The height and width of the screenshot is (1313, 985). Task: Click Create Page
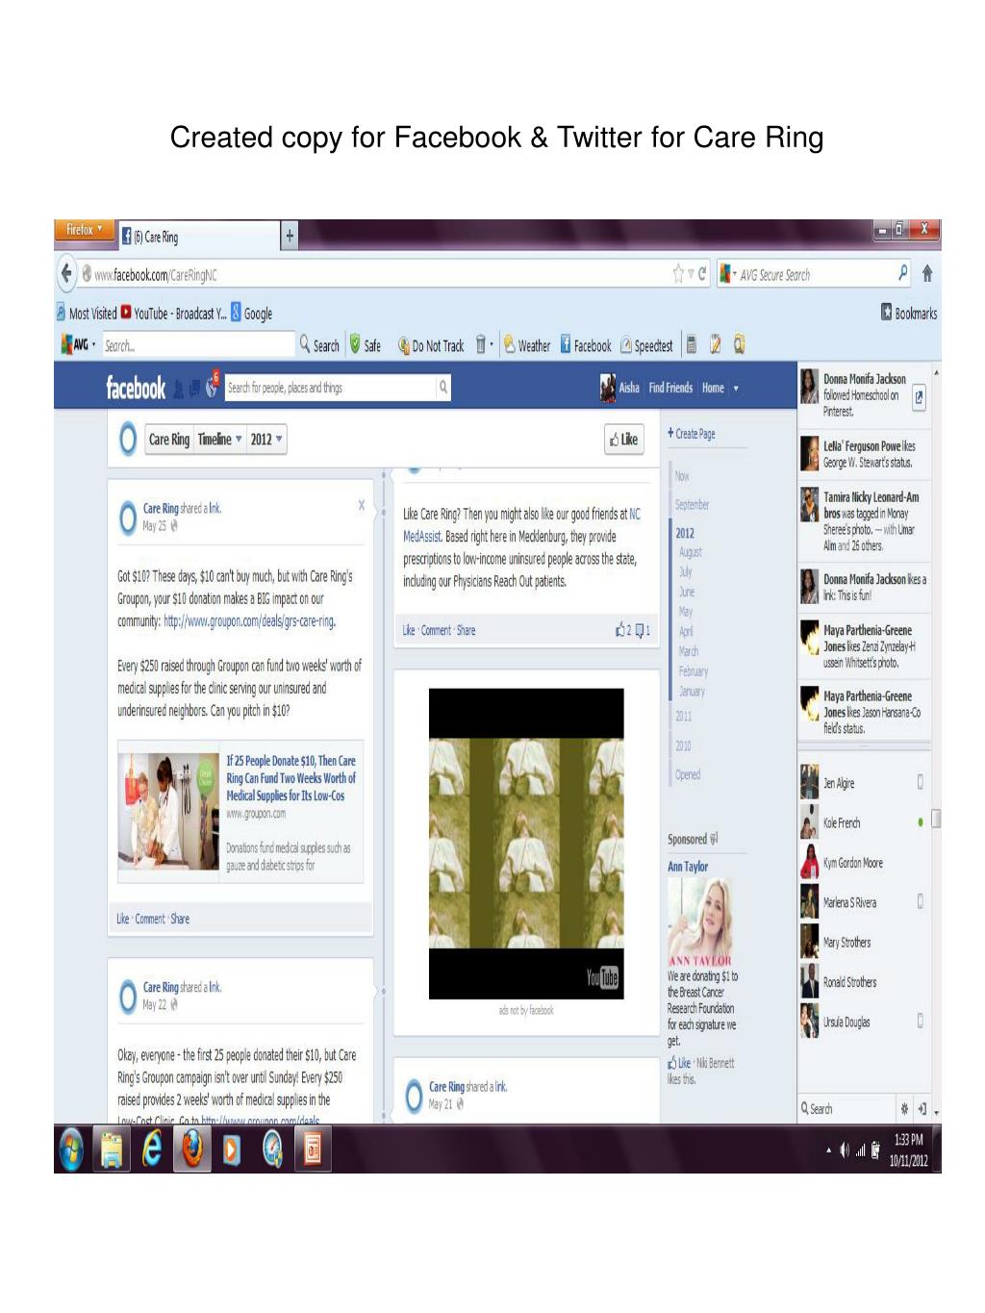(x=692, y=434)
